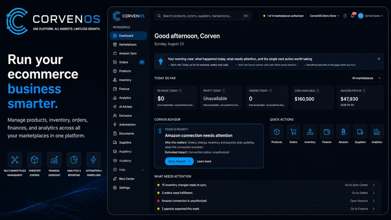
Task: Click the Automation & Workflows bolt feature icon
Action: [x=93, y=160]
